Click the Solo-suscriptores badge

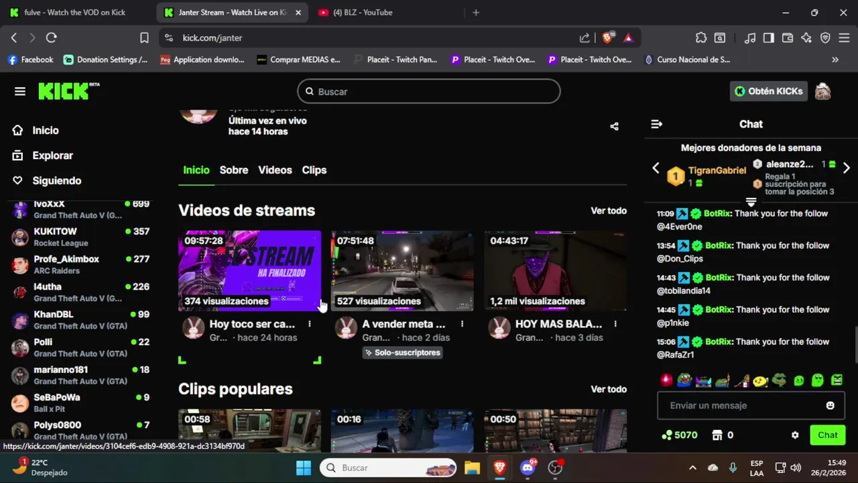point(402,352)
